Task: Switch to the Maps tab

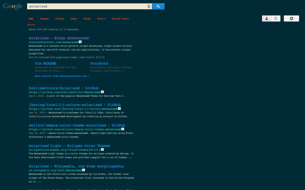Action: [74, 19]
